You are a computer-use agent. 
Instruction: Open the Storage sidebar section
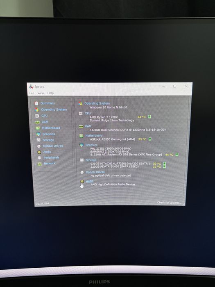click(x=48, y=140)
